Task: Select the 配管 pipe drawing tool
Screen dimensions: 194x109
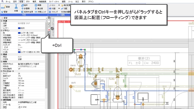Action: 5,7
